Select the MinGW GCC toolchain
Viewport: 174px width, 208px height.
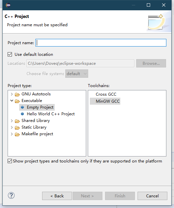[108, 101]
